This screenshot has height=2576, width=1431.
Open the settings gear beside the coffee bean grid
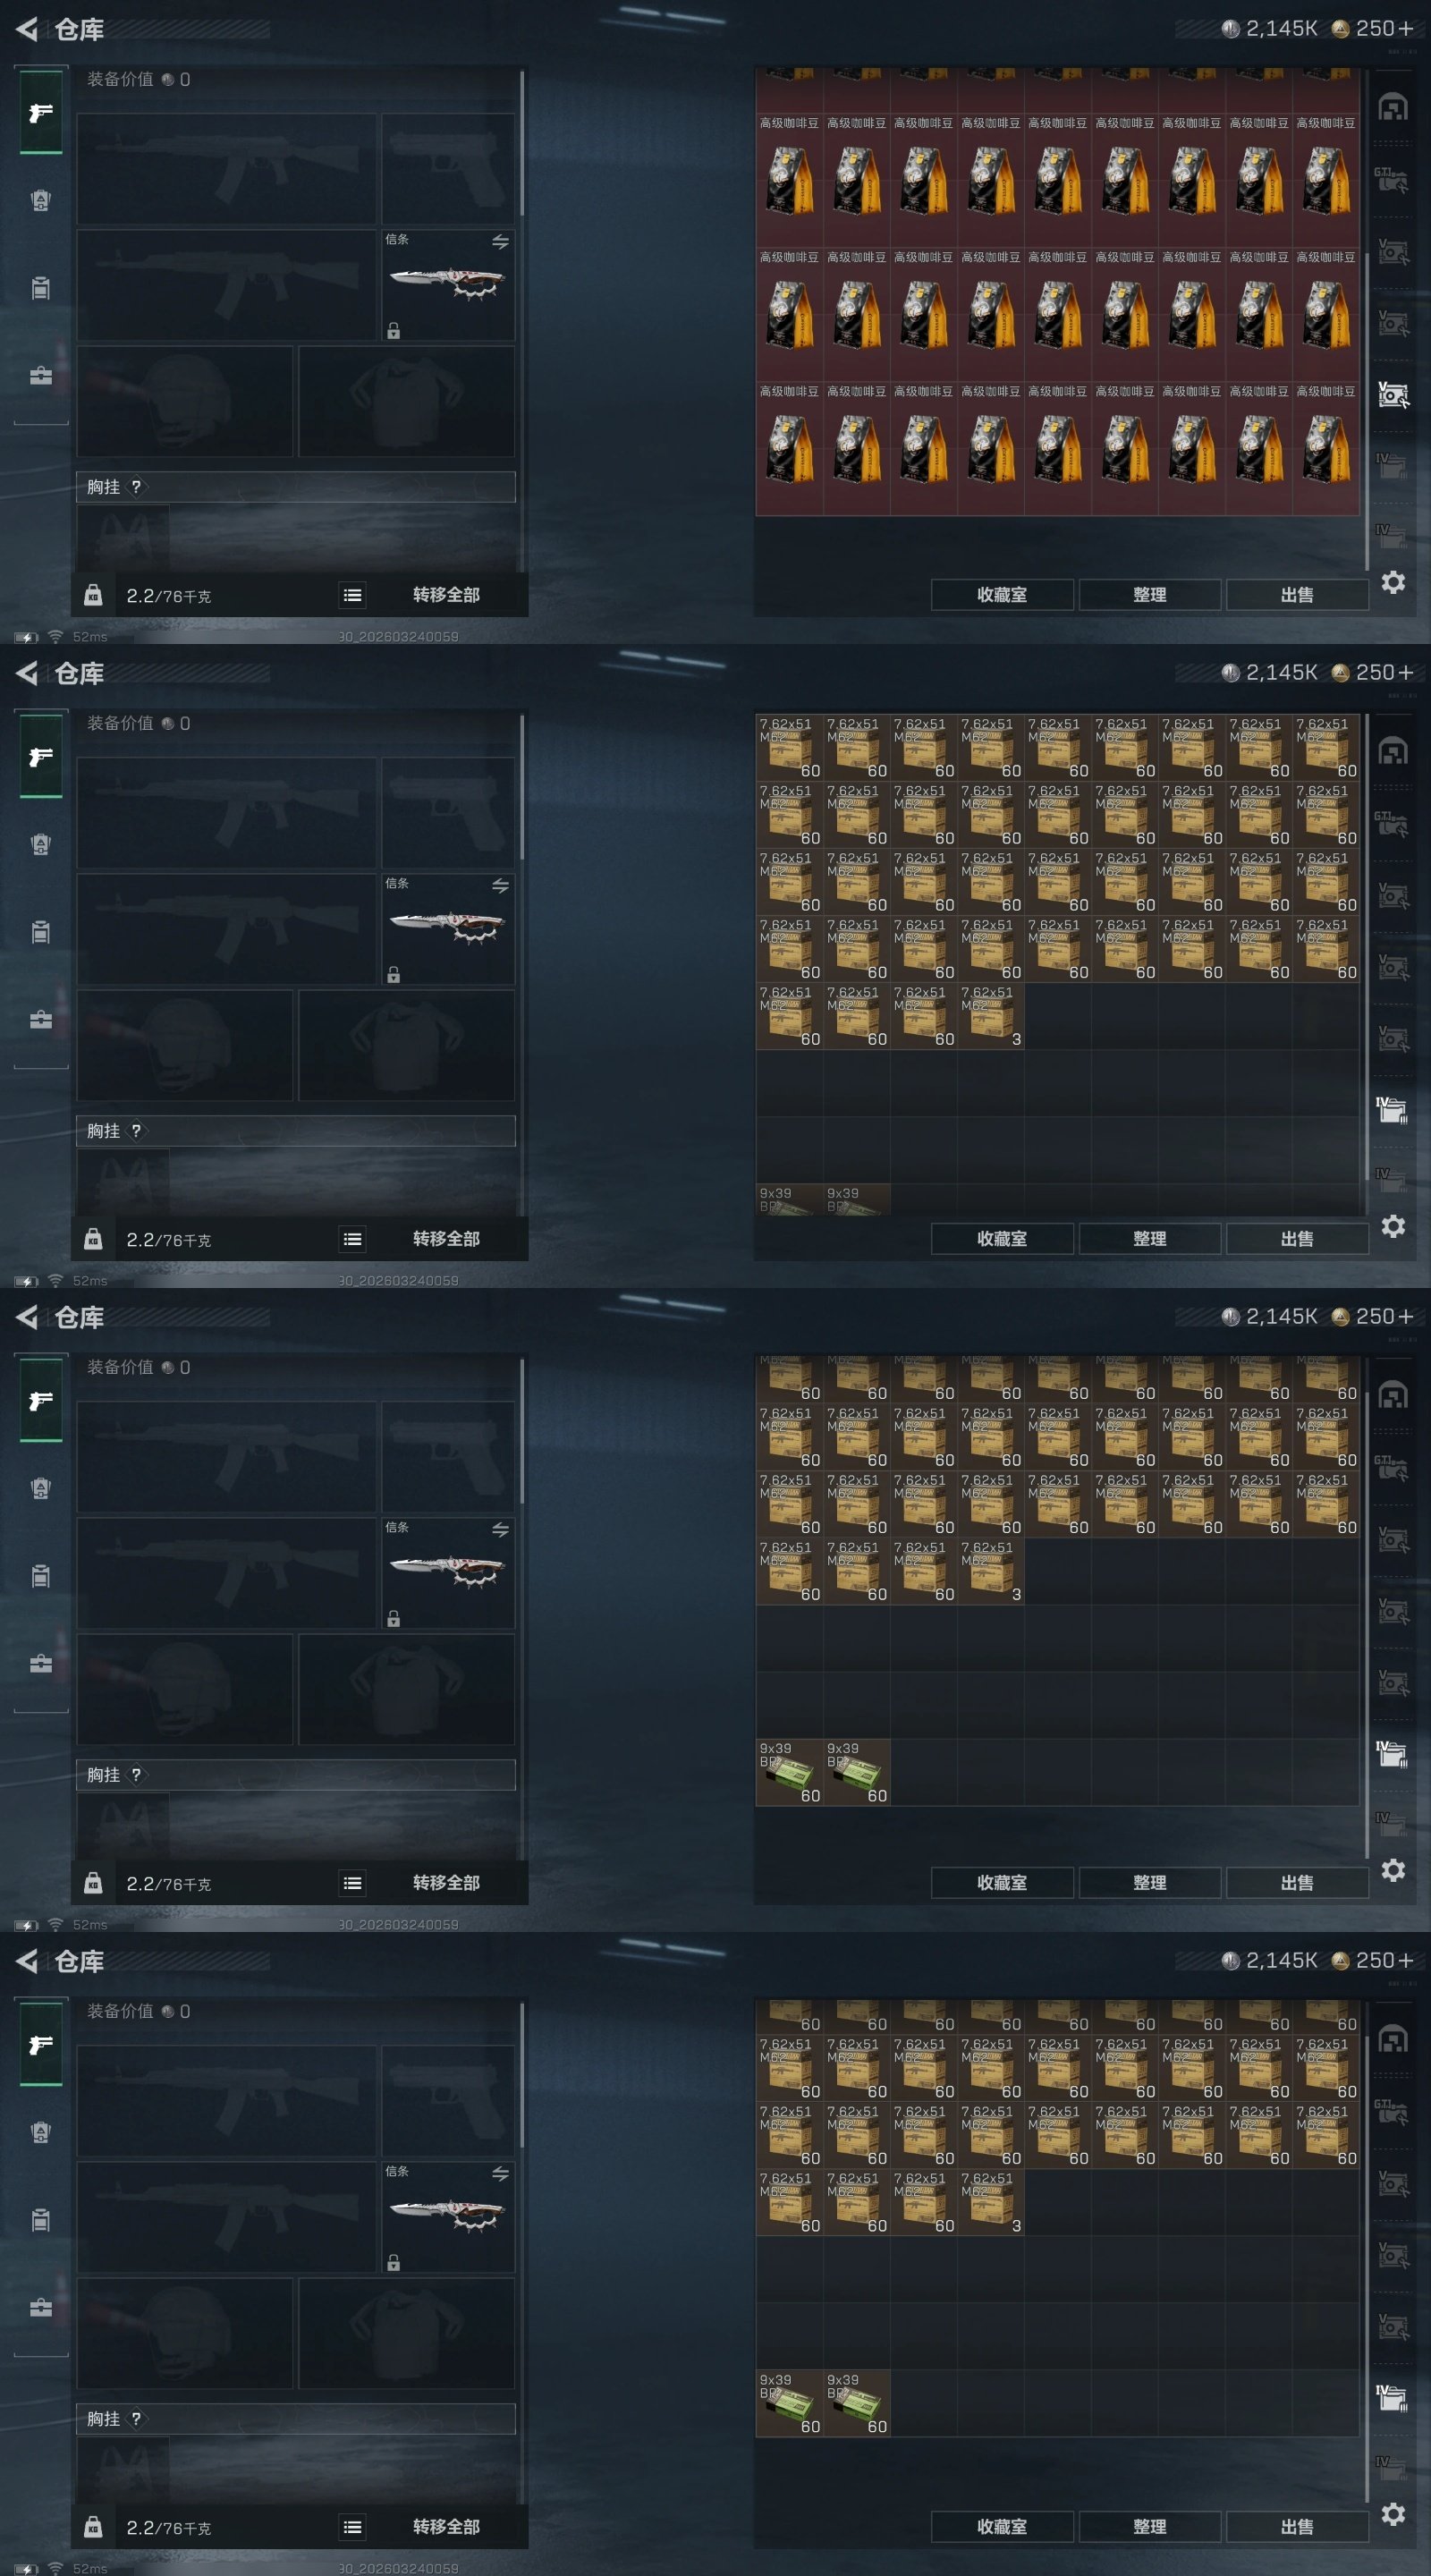[x=1393, y=582]
